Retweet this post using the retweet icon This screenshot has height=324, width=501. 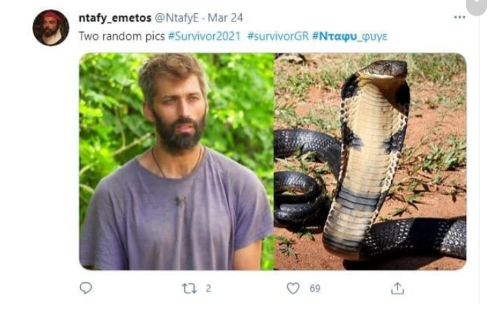coord(189,288)
